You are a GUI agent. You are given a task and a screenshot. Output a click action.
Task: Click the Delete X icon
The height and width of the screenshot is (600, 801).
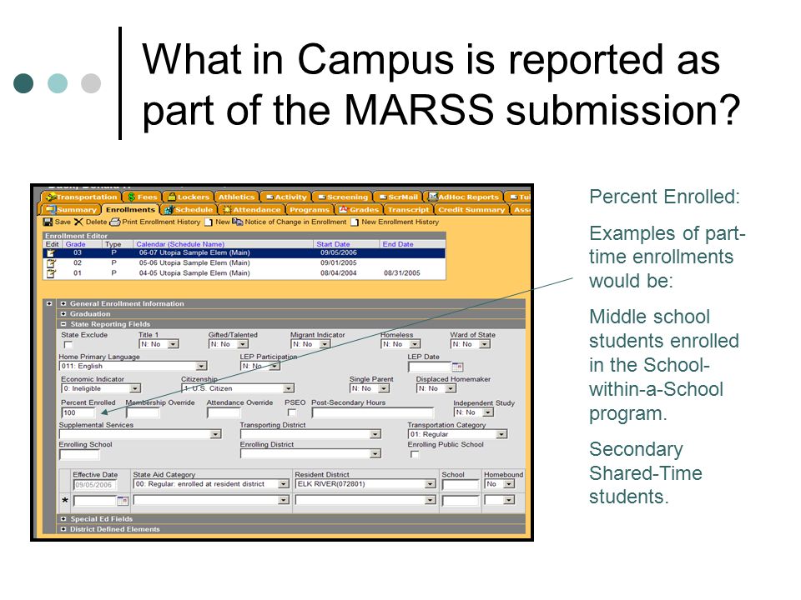pos(78,222)
